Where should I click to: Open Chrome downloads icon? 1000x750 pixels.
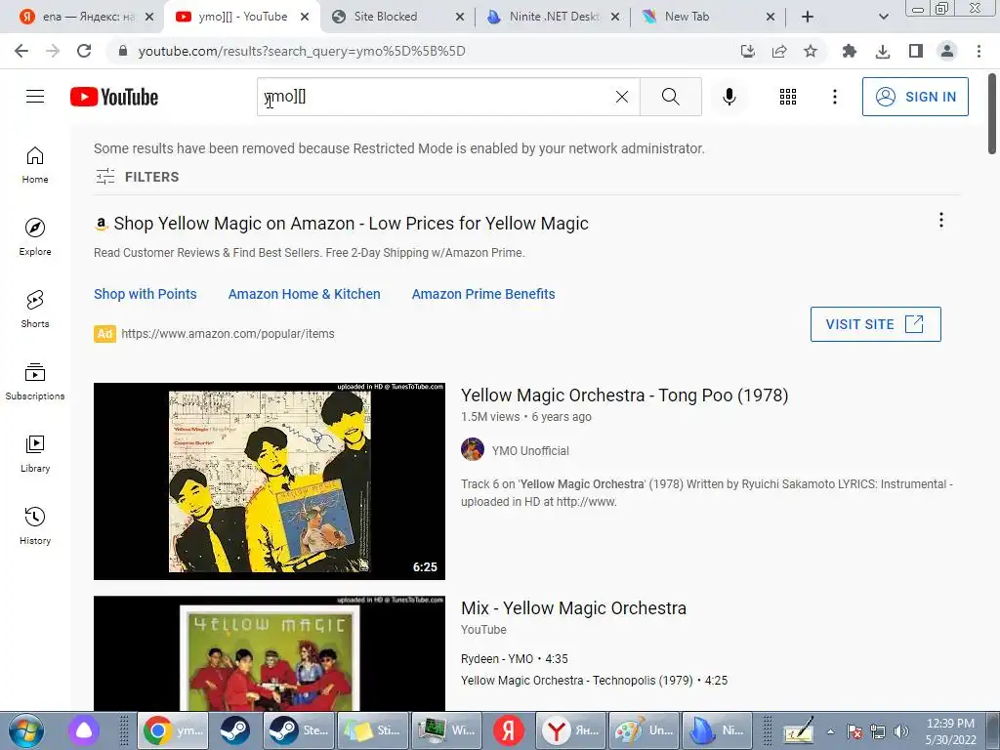coord(883,51)
